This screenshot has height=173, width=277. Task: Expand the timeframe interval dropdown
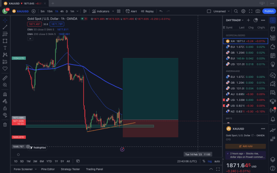coord(78,12)
